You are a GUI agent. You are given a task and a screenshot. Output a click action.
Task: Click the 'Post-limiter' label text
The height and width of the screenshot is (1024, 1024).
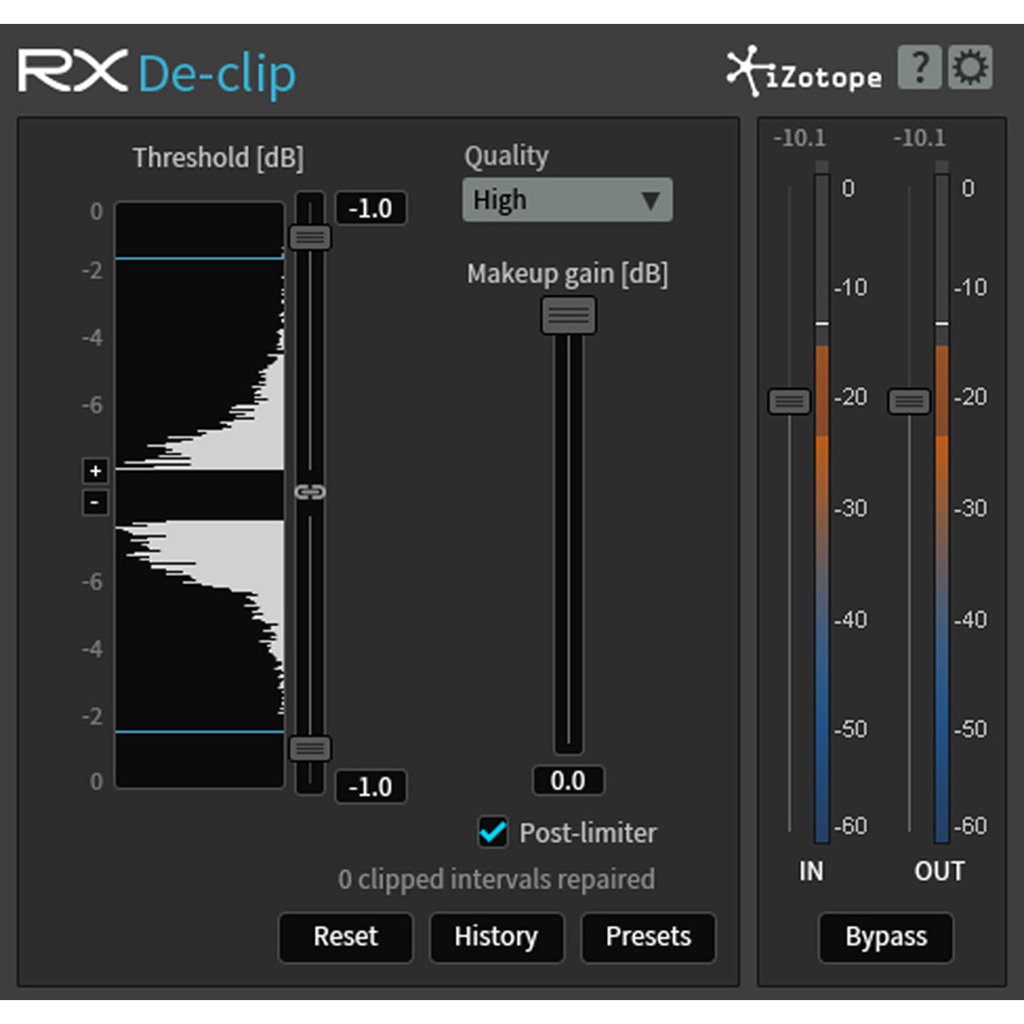588,833
